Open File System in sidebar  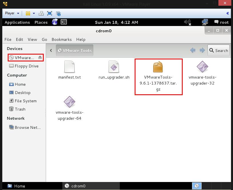23,101
